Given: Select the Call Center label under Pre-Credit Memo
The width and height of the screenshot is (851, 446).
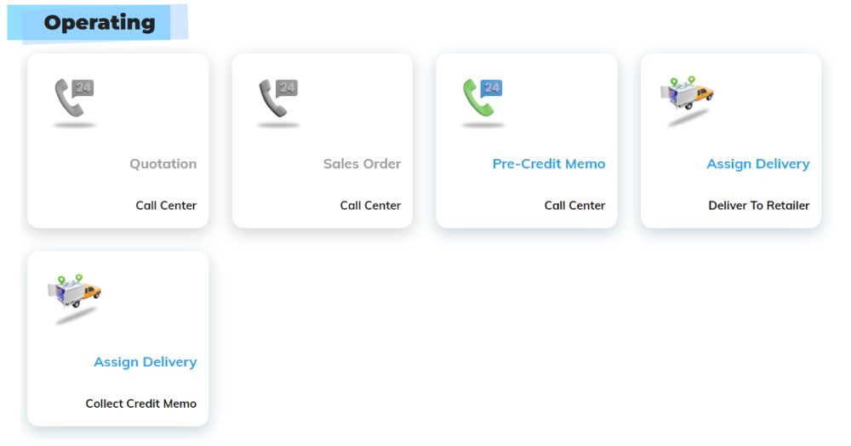Looking at the screenshot, I should point(574,206).
